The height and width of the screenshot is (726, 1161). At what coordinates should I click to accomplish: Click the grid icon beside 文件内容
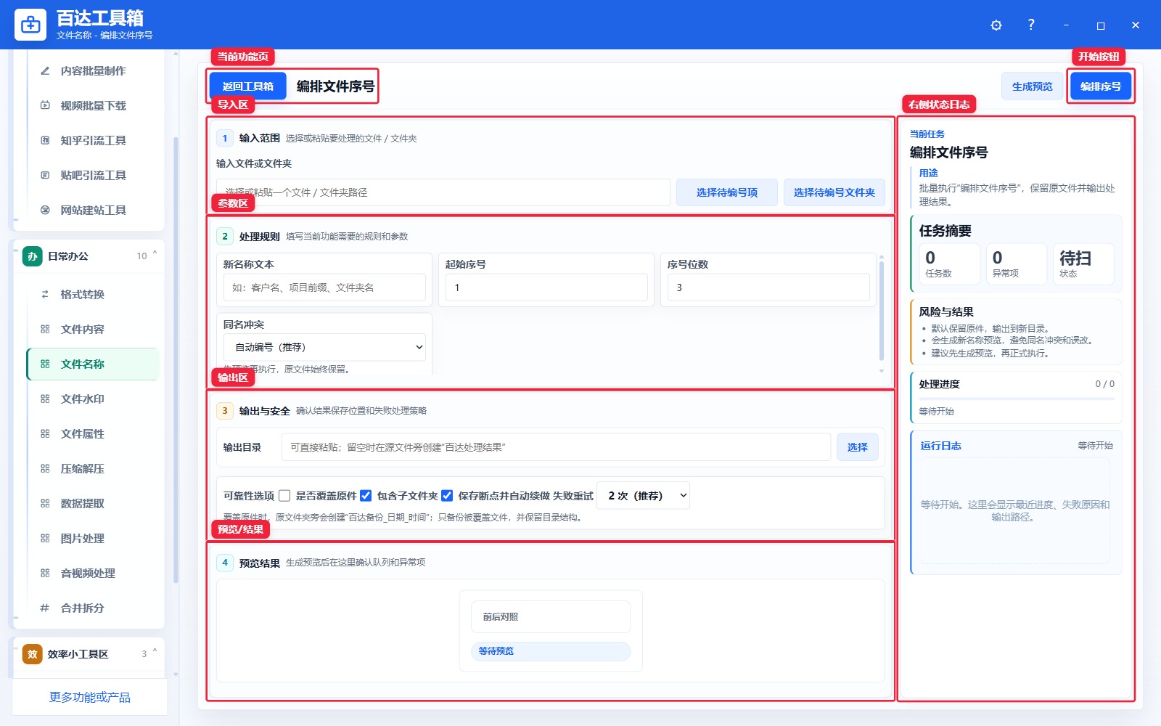click(x=45, y=330)
